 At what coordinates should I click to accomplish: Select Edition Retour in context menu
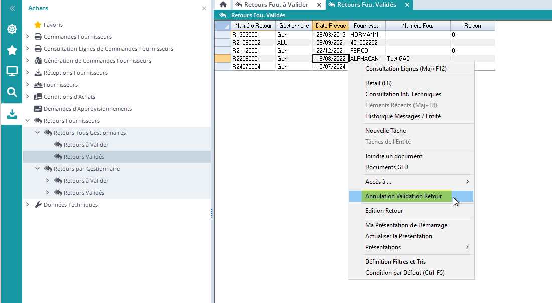click(384, 211)
